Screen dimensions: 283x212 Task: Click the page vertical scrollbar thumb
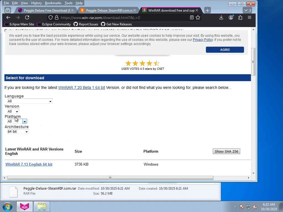point(253,62)
